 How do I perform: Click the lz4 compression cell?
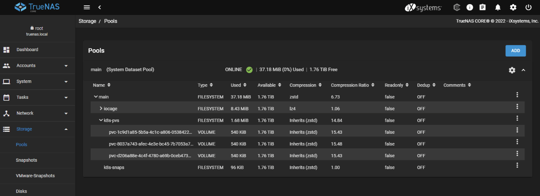[293, 109]
